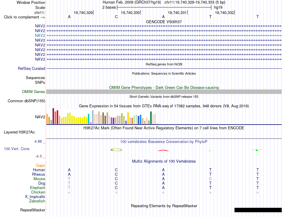
Task: Click the 'Click to complement -->' label
Action: click(x=24, y=17)
